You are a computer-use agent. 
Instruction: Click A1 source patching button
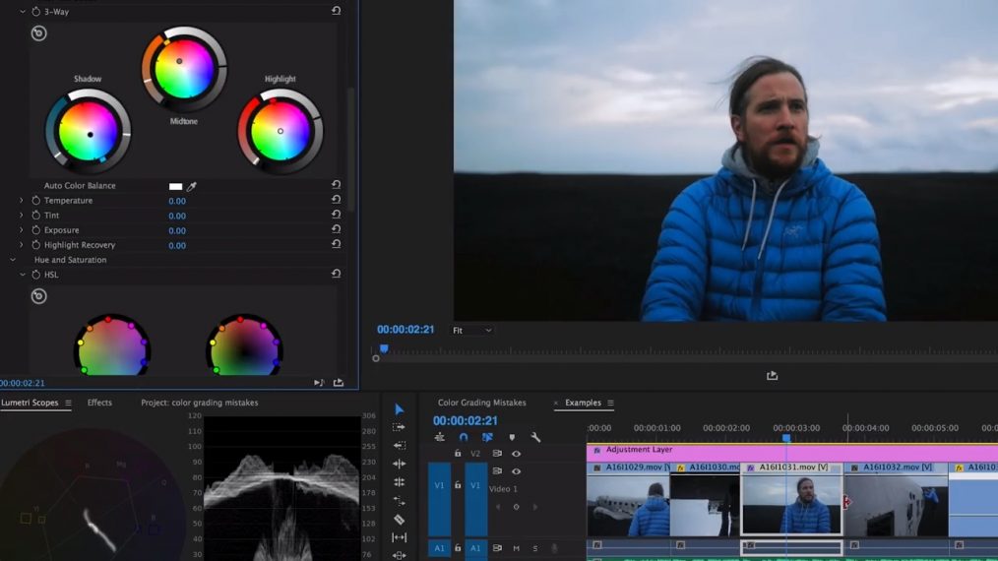point(439,547)
